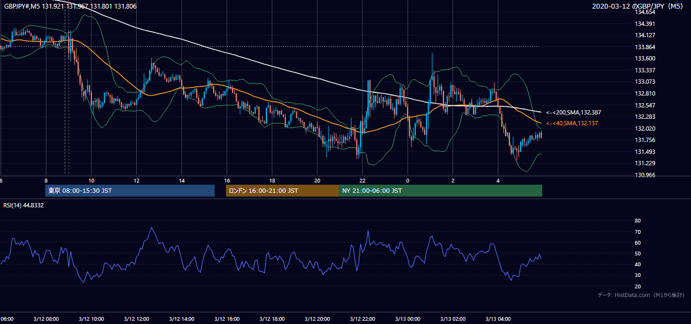
Task: Click price axis label 132.283
Action: pos(645,117)
